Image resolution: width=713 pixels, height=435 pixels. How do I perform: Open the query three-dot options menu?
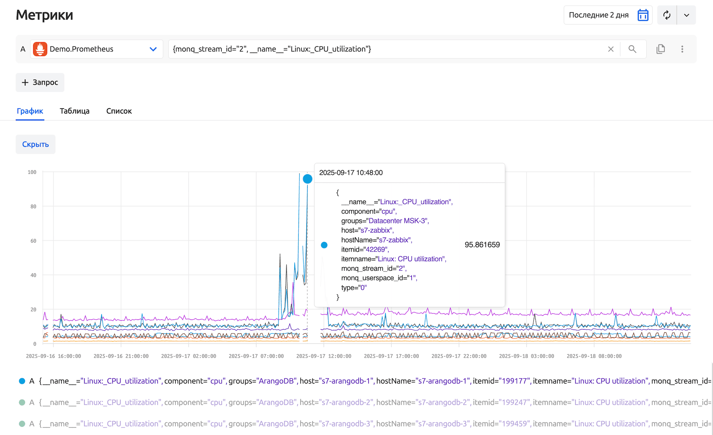(682, 49)
